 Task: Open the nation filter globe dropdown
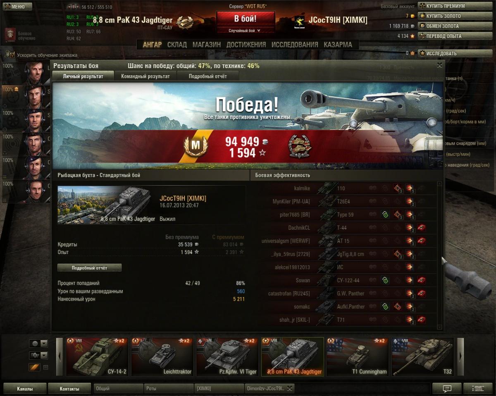coord(38,344)
